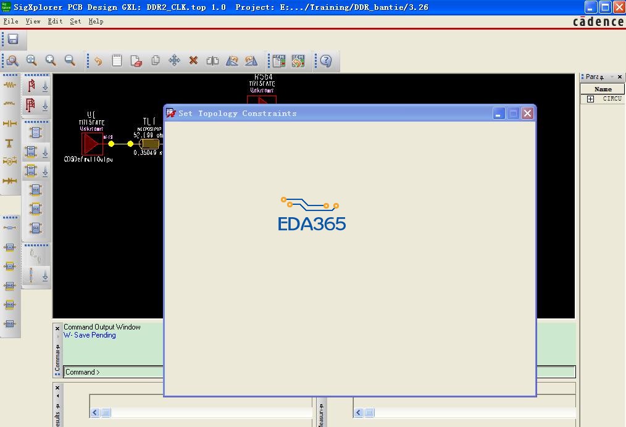Viewport: 626px width, 427px height.
Task: Click the Results panel scrollbar thumb
Action: point(106,413)
